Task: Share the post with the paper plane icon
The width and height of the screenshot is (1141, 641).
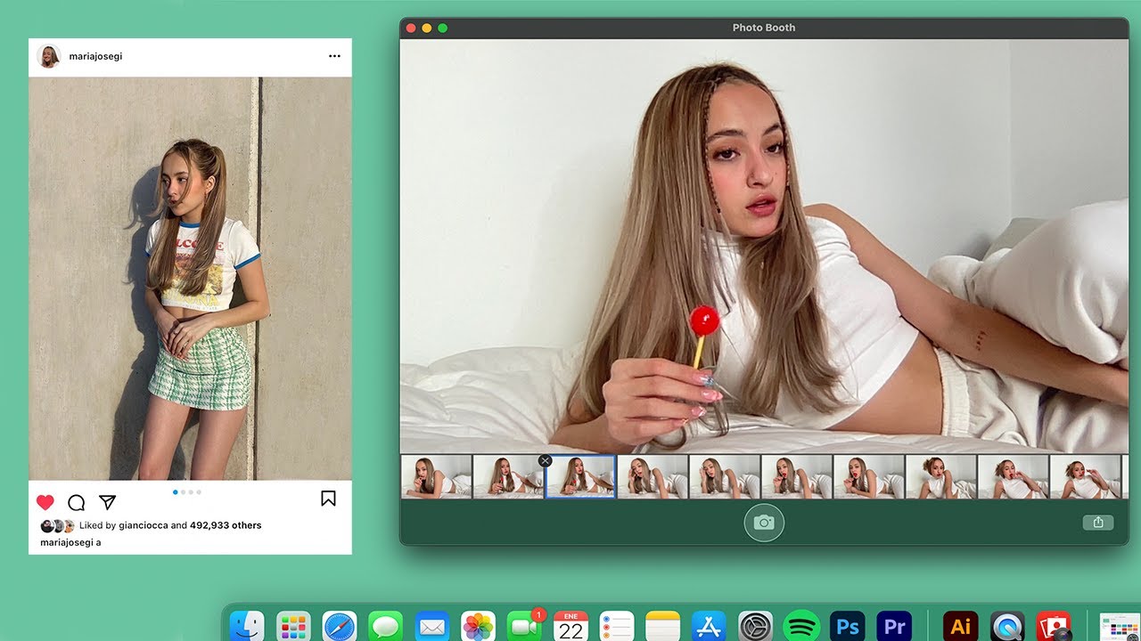Action: coord(108,502)
